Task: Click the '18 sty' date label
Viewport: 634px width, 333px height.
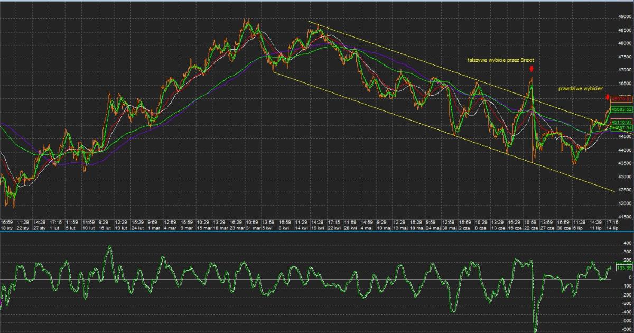Action: pos(6,228)
